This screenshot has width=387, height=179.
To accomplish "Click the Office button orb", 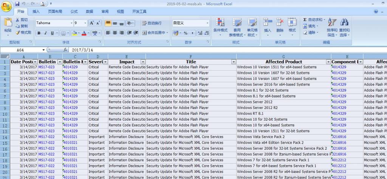I will coord(6,7).
